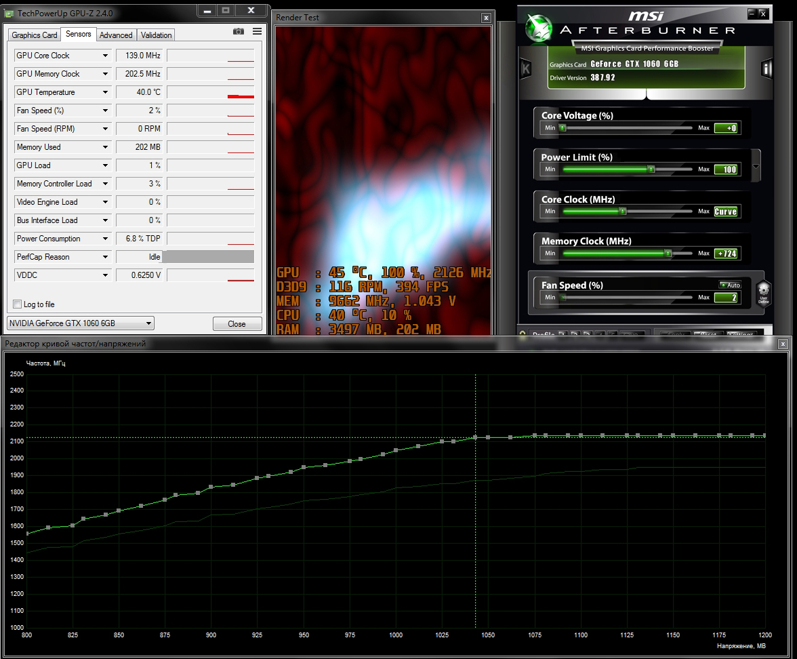Click the GPU Temperature sensor graph

pos(210,92)
